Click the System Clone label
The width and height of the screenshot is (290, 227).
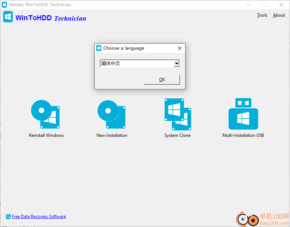178,135
